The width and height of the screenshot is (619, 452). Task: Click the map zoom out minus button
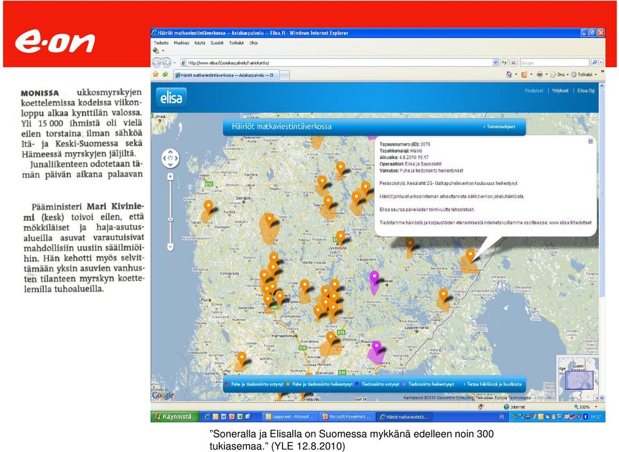(170, 247)
